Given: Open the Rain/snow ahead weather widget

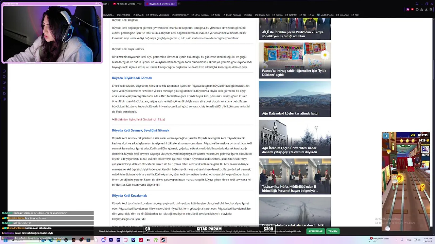Looking at the screenshot, I should (380, 240).
